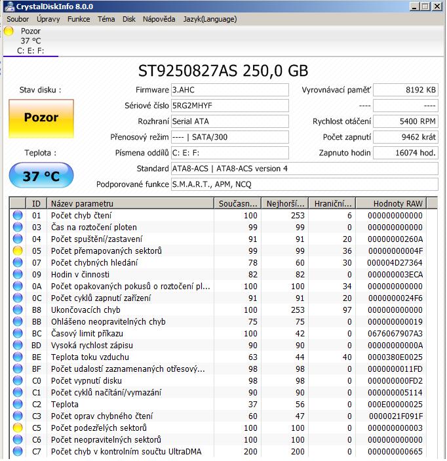
Task: Click the CrystalDiskInfo app icon in title bar
Action: coord(8,7)
